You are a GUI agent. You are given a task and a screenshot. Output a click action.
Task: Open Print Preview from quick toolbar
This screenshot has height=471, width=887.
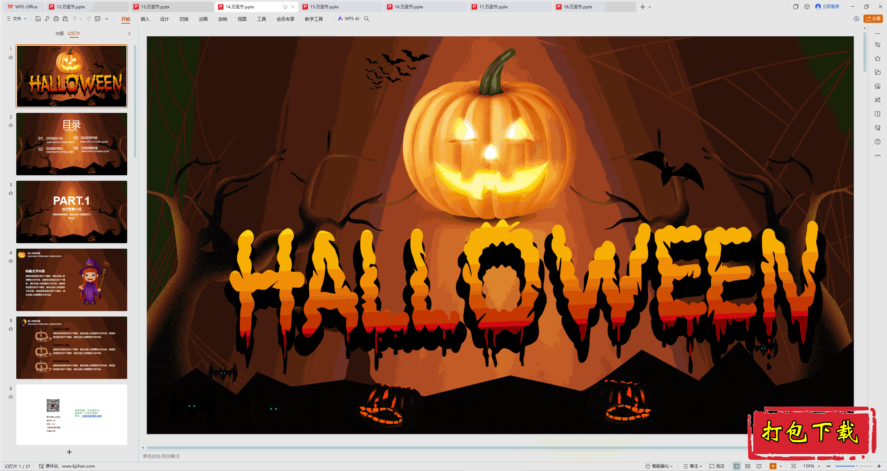(65, 19)
